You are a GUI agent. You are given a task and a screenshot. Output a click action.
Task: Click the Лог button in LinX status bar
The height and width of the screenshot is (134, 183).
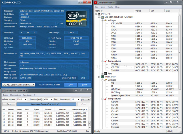tap(88, 131)
